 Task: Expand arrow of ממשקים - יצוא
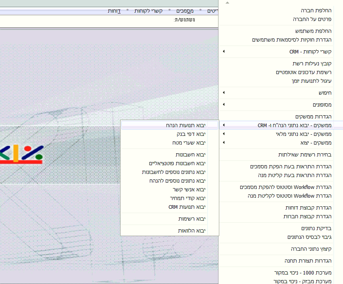224,143
